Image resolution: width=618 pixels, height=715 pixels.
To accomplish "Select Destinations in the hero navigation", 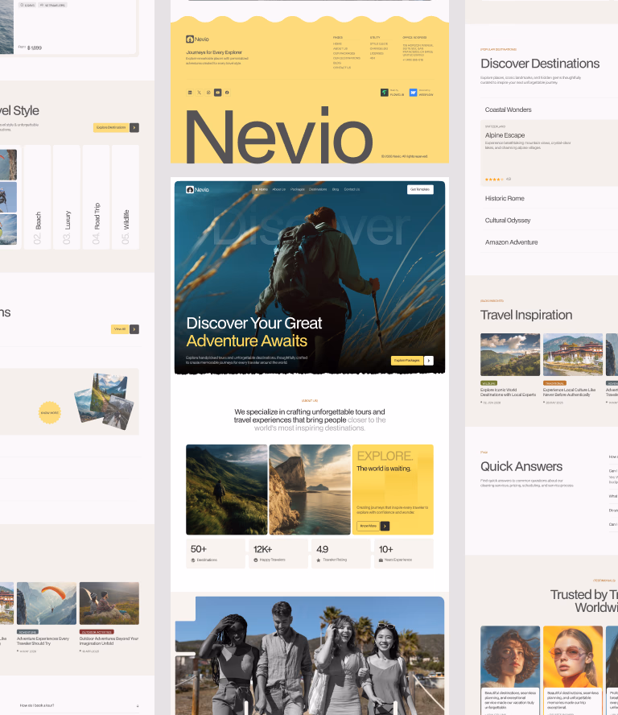I will (x=318, y=189).
